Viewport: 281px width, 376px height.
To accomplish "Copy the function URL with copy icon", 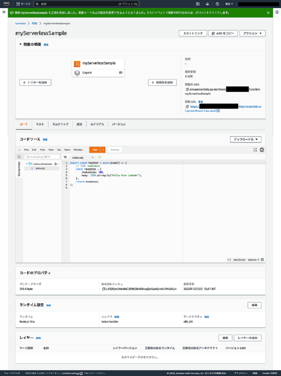I will 187,107.
